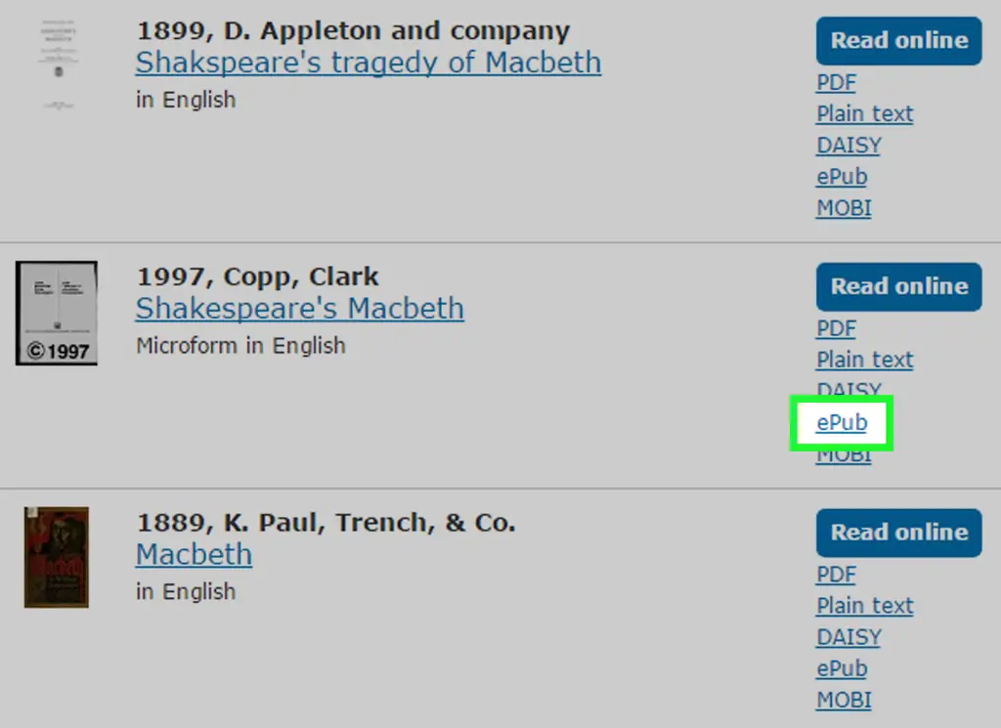The height and width of the screenshot is (728, 1001).
Task: Click Read online for the 1997 edition
Action: [899, 286]
